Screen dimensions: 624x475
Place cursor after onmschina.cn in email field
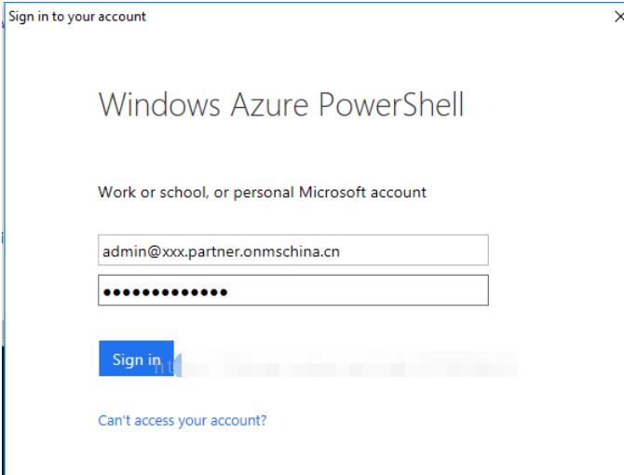[x=341, y=251]
